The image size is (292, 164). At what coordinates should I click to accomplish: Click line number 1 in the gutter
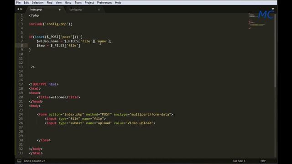pos(21,15)
